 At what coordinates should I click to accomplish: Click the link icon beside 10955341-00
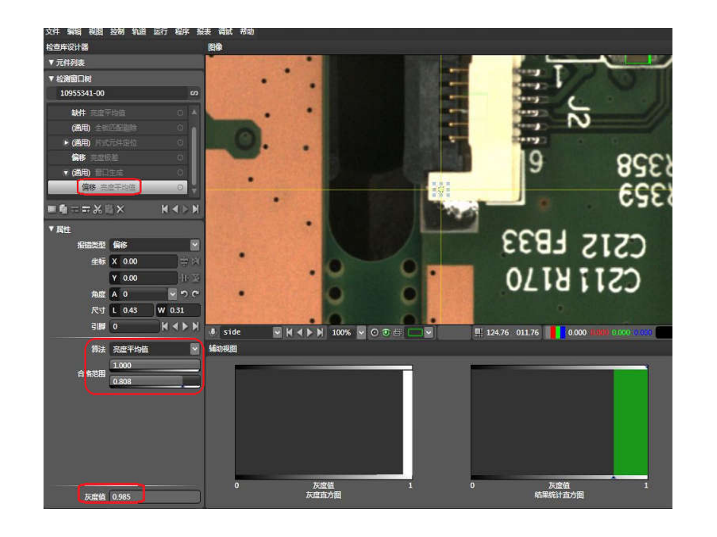point(194,93)
